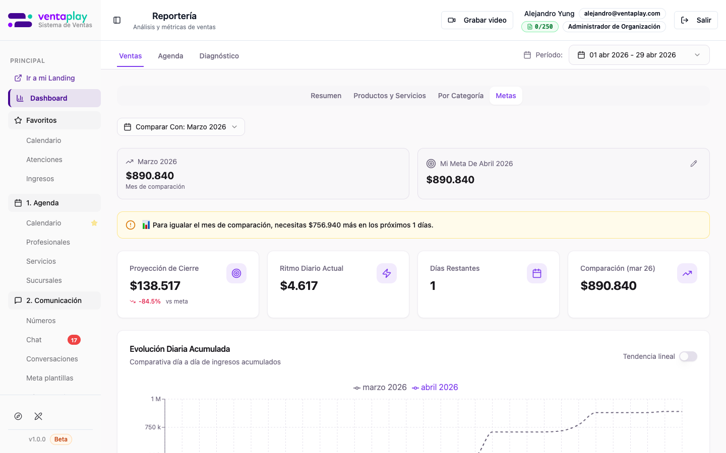
Task: Click the trend arrow icon on Comparación card
Action: 687,273
